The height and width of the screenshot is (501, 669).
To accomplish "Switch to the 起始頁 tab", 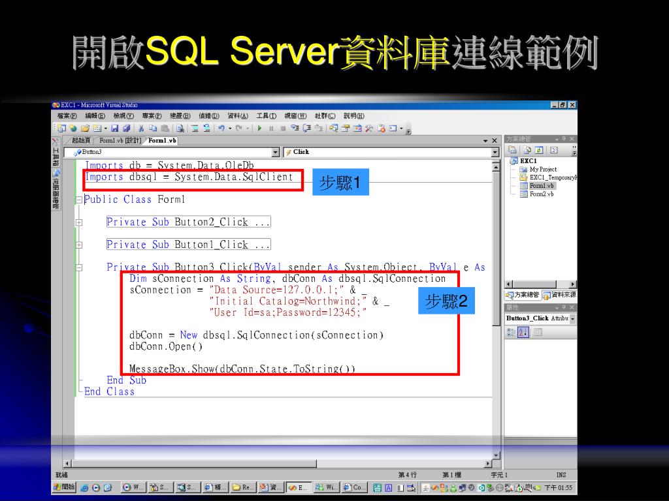I will point(80,141).
